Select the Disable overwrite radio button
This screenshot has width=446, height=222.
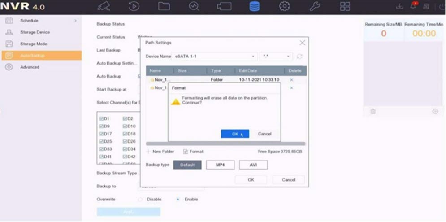tap(140, 199)
